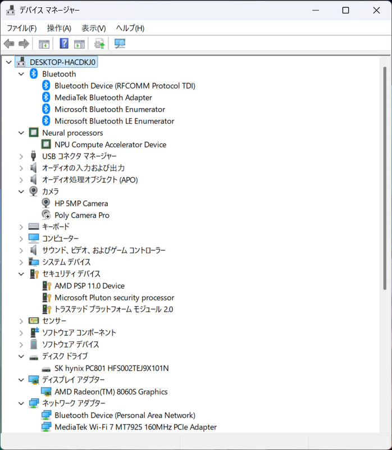Viewport: 392px width, 450px height.
Task: Select トラステッド プラットフォーム モジュール 2.0
Action: tap(114, 309)
